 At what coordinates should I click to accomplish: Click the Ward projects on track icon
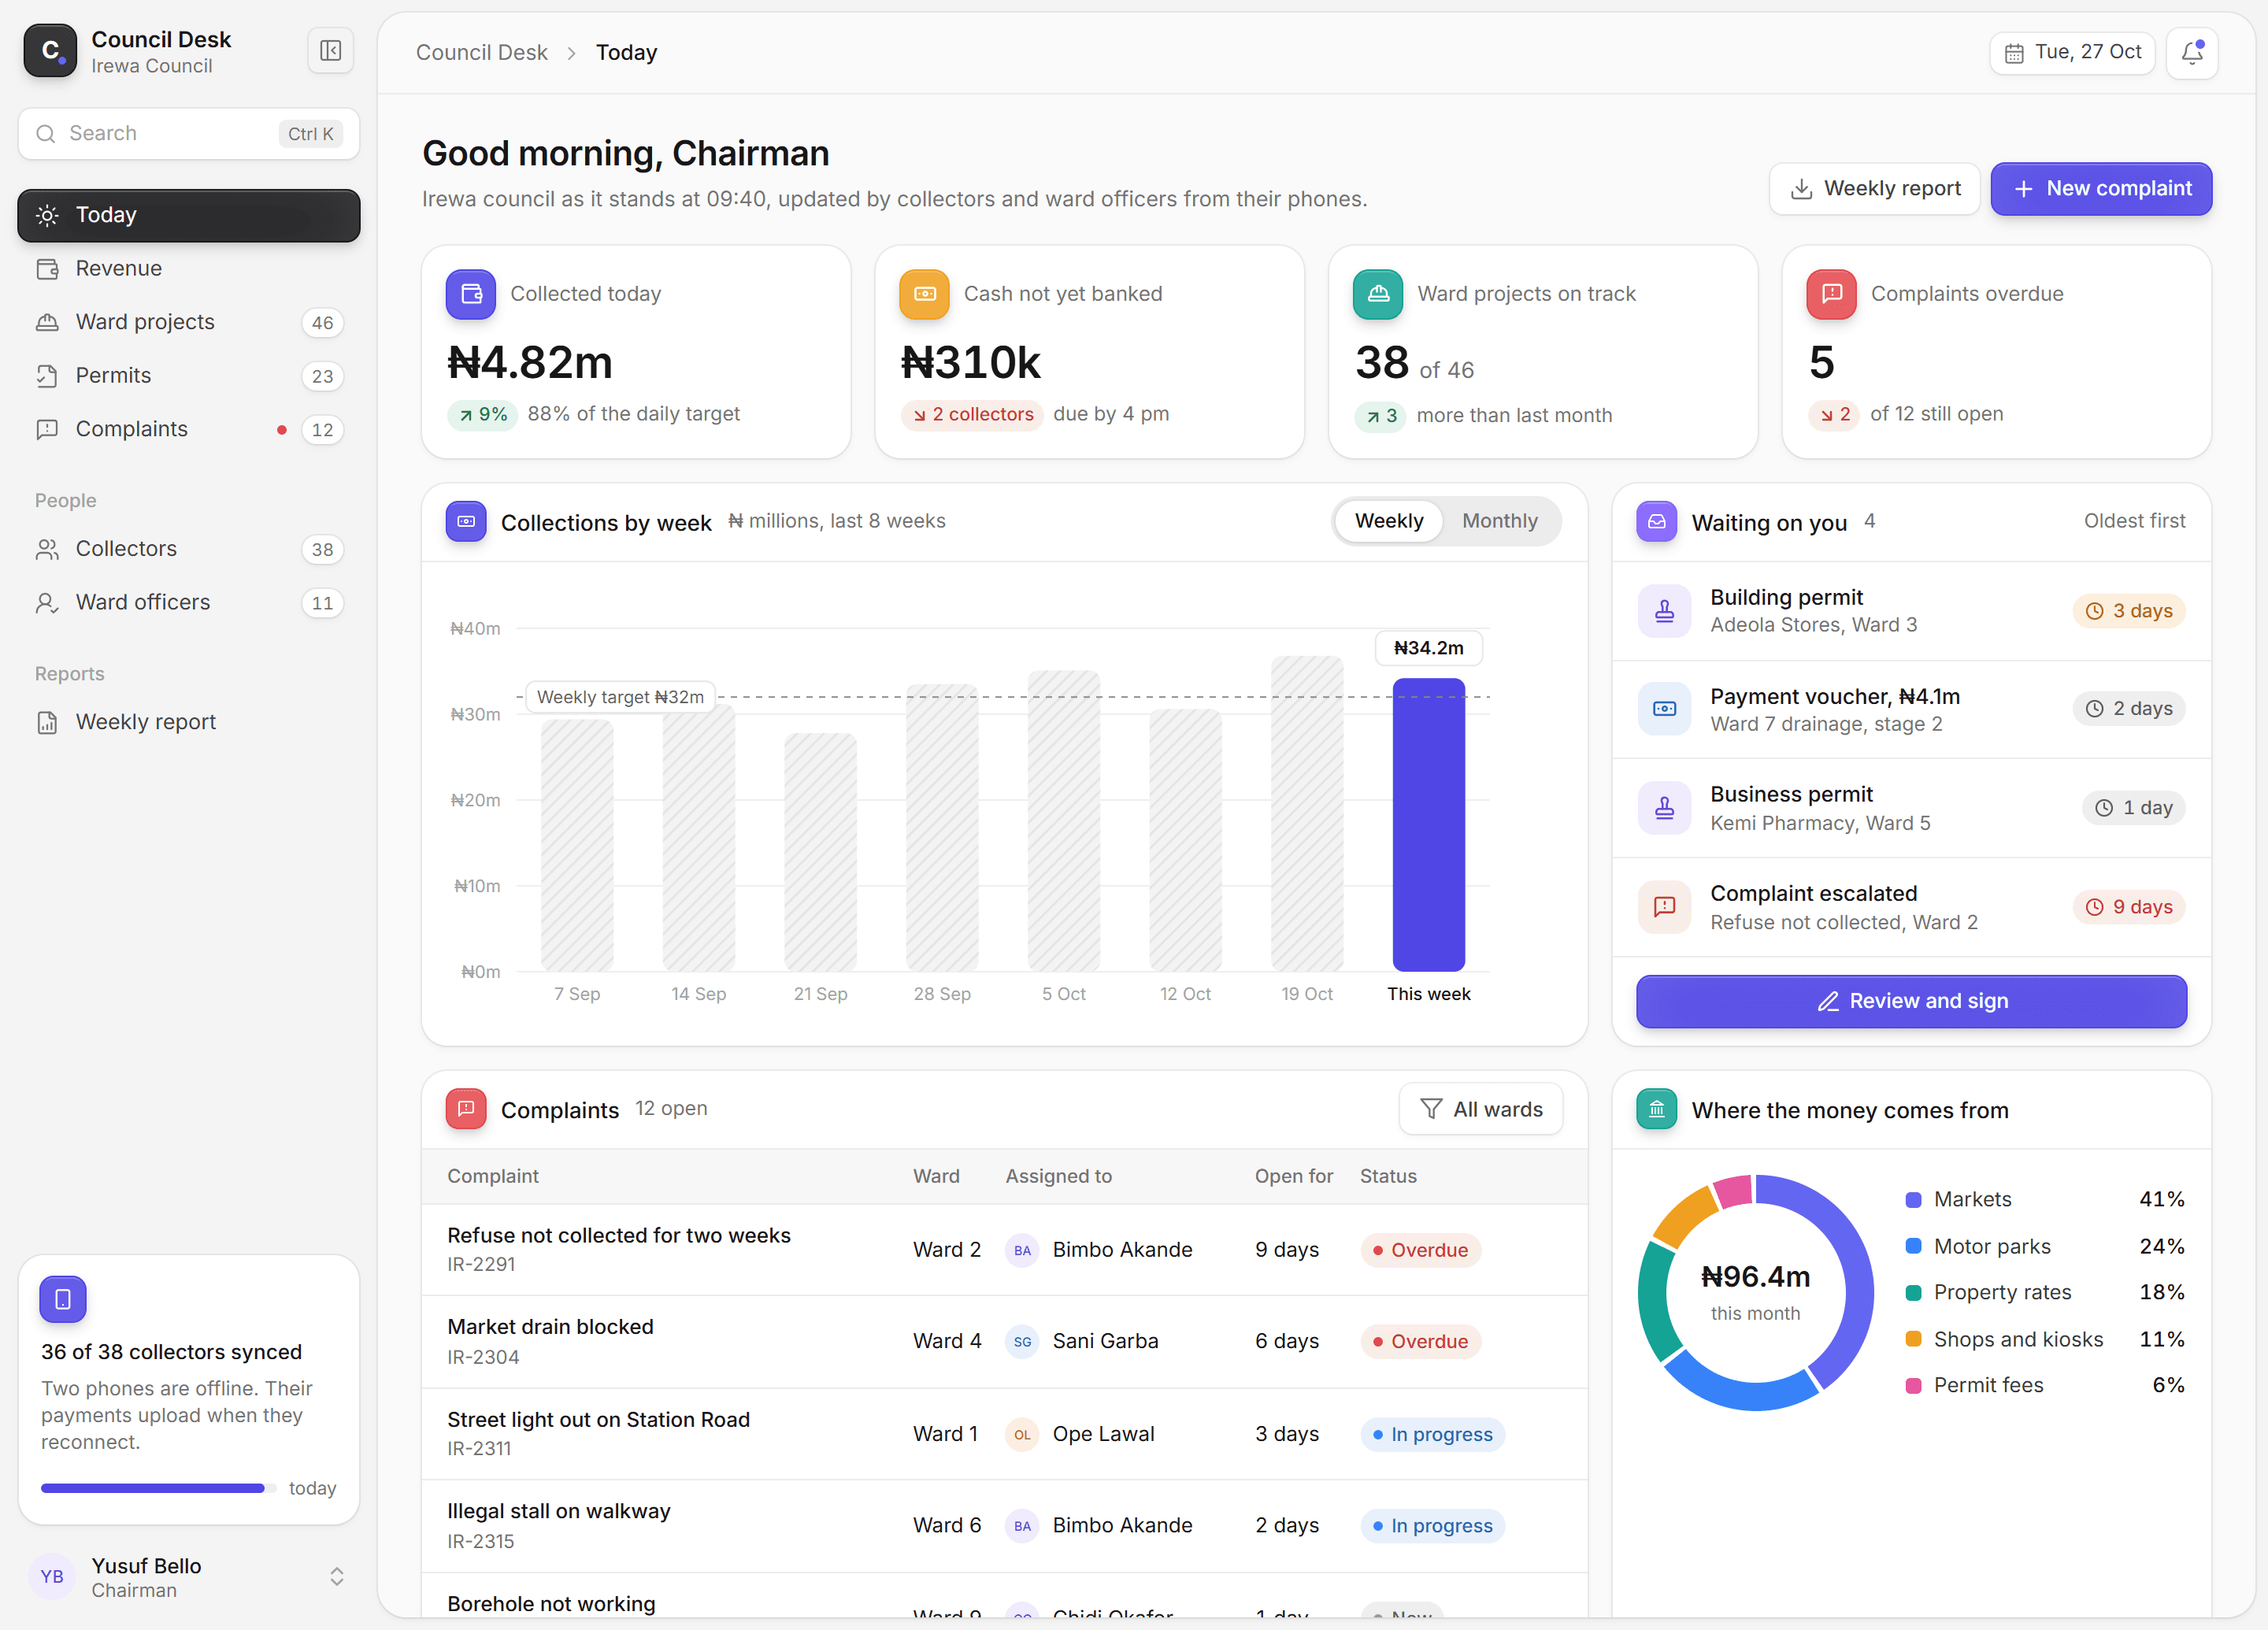[1378, 294]
